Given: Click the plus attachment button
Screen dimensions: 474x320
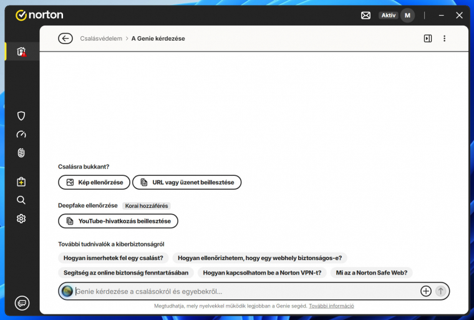Looking at the screenshot, I should coord(426,291).
